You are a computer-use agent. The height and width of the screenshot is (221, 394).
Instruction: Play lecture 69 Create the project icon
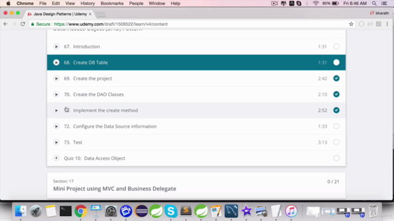point(56,79)
